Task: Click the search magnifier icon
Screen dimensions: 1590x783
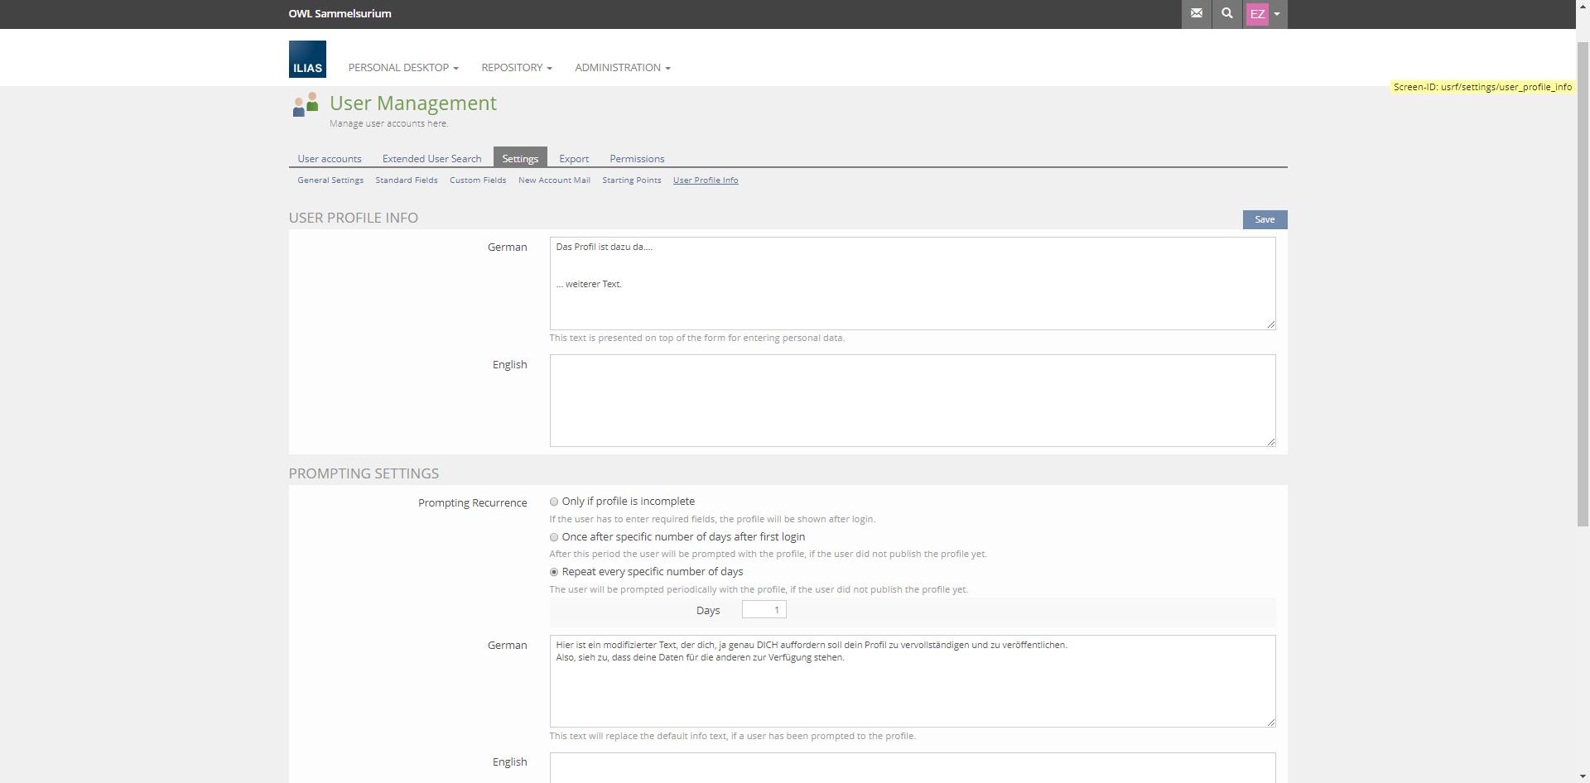Action: (1226, 13)
